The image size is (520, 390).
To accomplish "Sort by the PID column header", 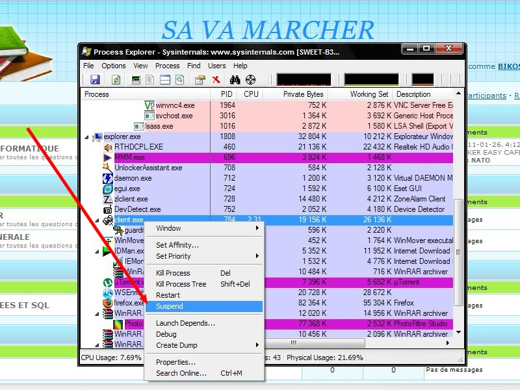I will [224, 94].
